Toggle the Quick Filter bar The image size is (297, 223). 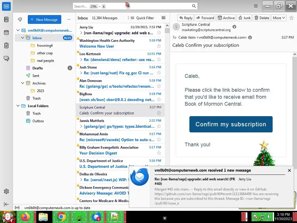142,18
